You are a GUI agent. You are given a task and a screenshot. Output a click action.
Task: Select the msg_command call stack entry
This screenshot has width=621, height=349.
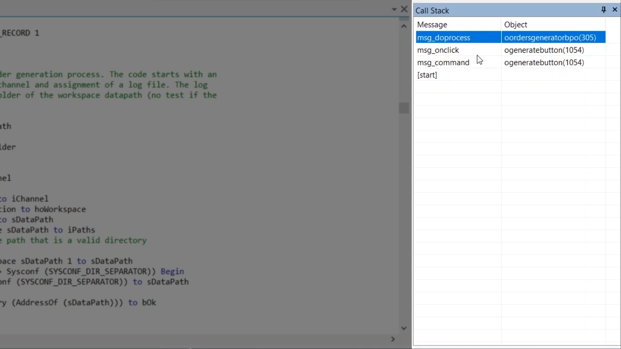point(443,62)
